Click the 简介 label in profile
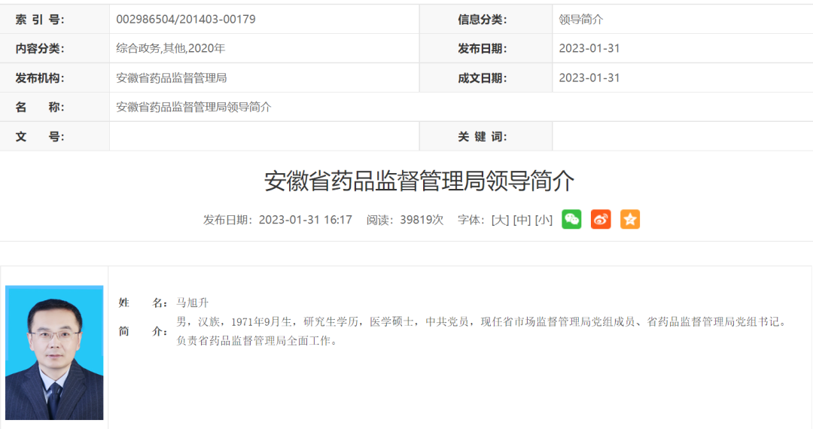Screen dimensions: 813x429 [x=143, y=332]
